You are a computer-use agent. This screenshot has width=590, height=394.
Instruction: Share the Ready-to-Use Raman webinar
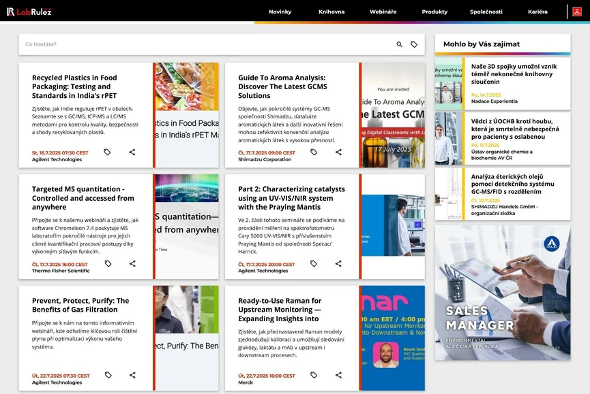pyautogui.click(x=338, y=375)
